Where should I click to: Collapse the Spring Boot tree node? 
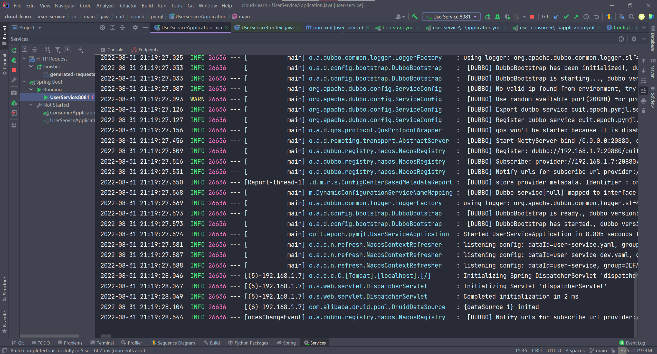(24, 82)
